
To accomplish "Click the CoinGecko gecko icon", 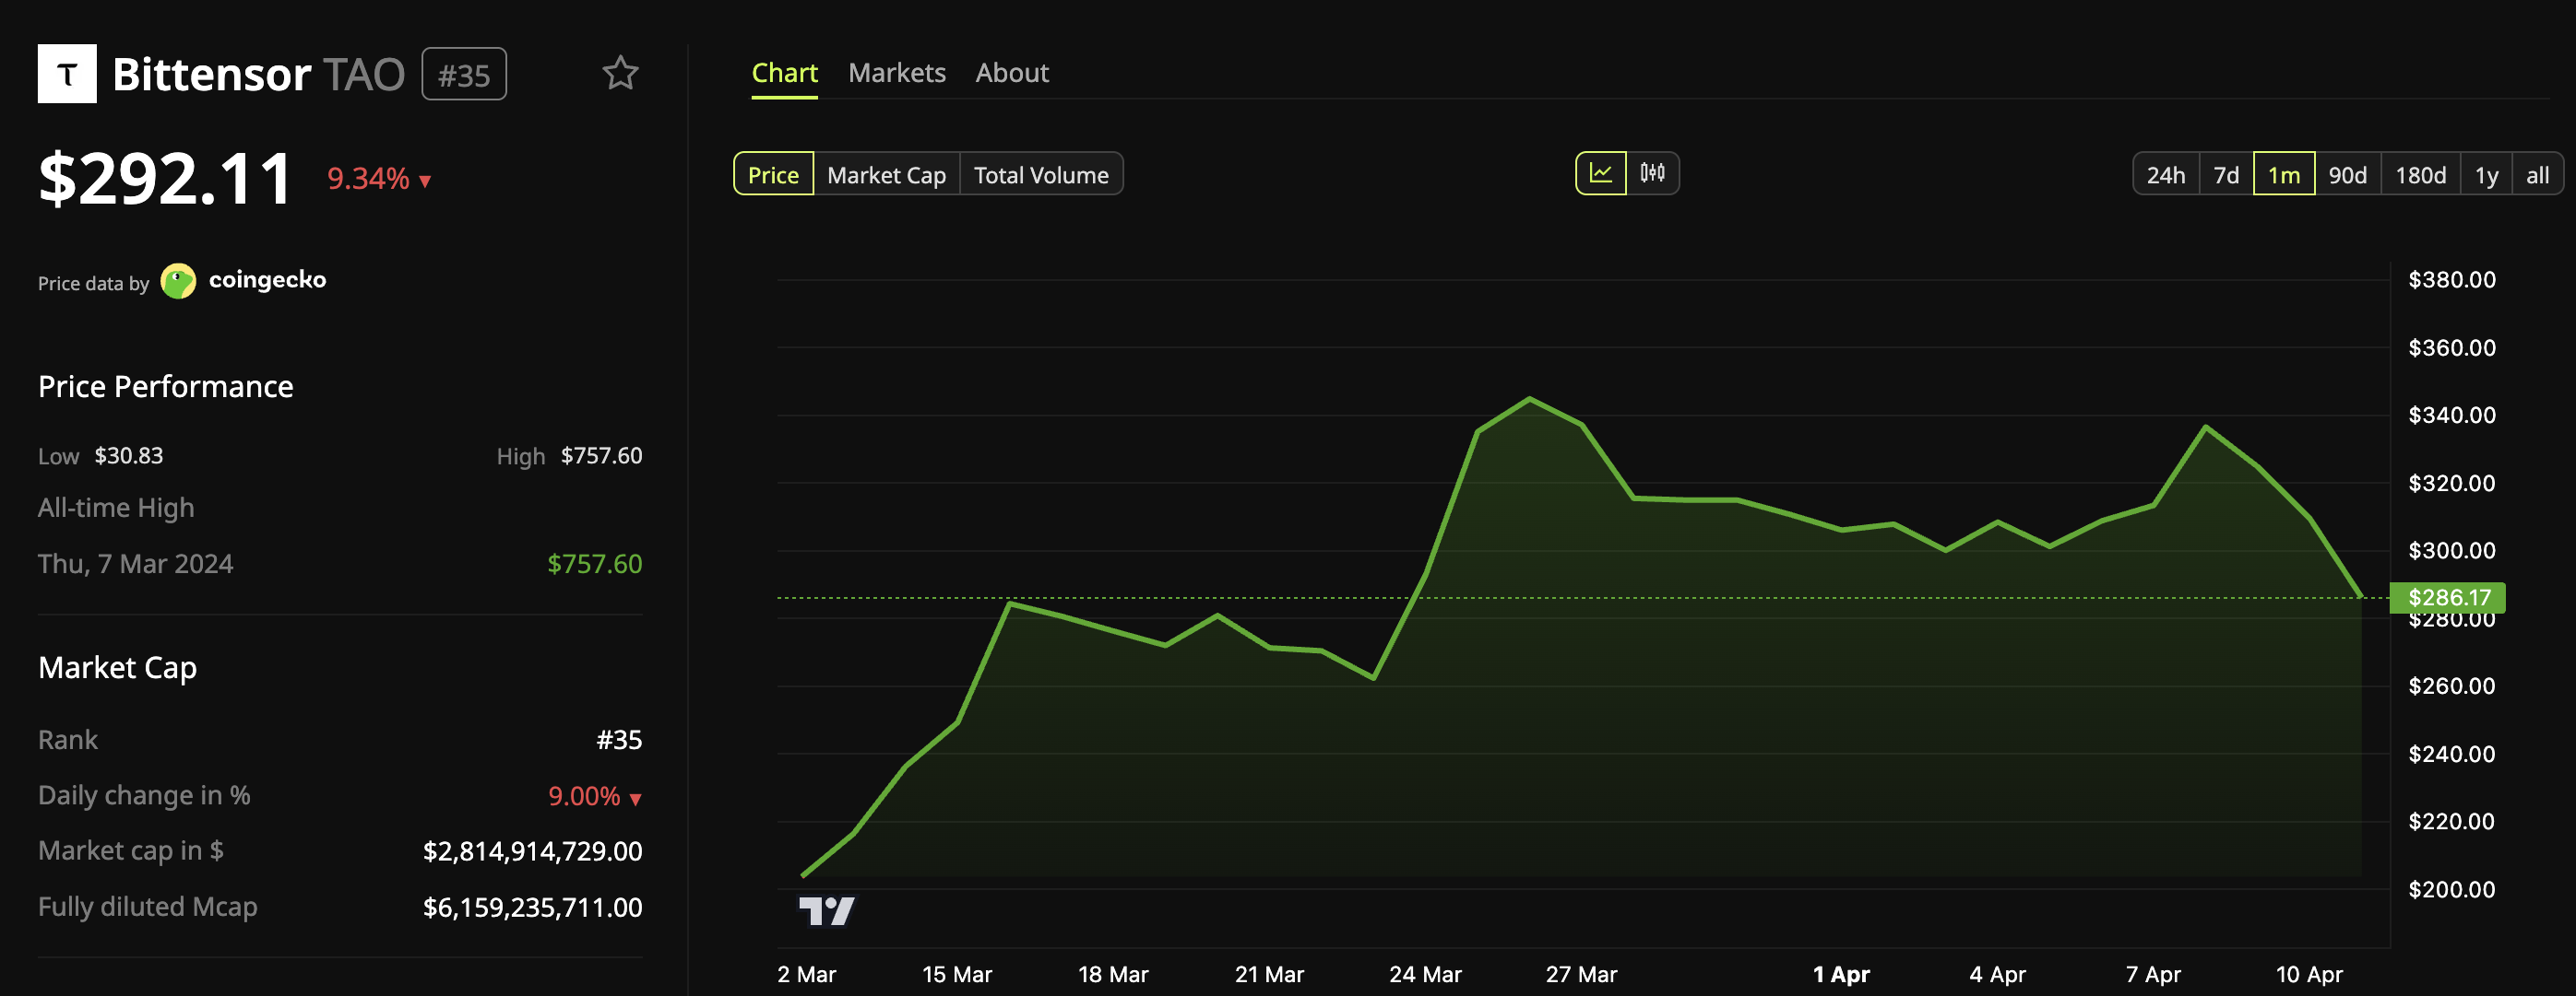I will (179, 281).
